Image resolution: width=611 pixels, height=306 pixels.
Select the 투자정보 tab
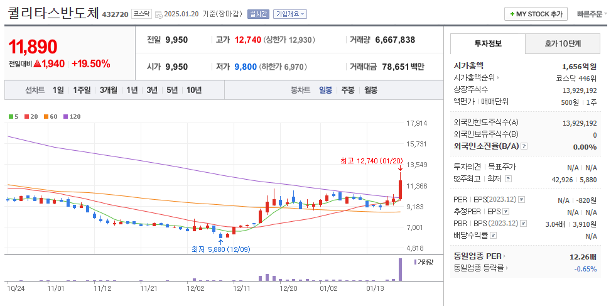tap(488, 43)
